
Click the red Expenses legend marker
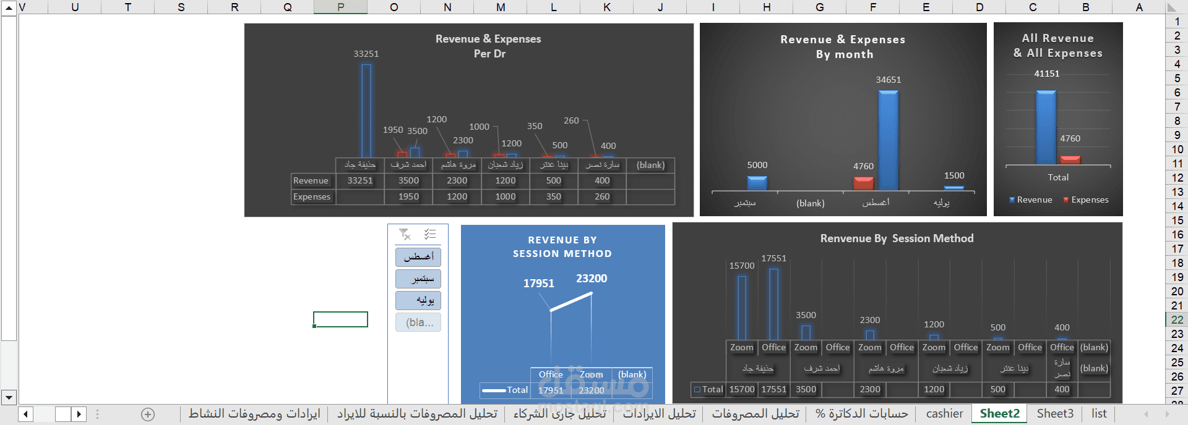point(1066,200)
